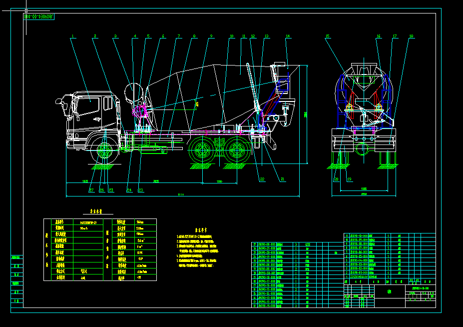Click callout number 21 below the chute
The width and height of the screenshot is (463, 327).
tap(283, 179)
